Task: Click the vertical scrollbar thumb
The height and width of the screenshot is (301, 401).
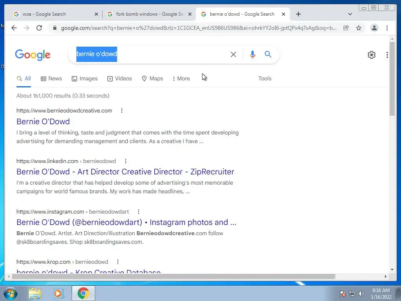Action: point(392,79)
